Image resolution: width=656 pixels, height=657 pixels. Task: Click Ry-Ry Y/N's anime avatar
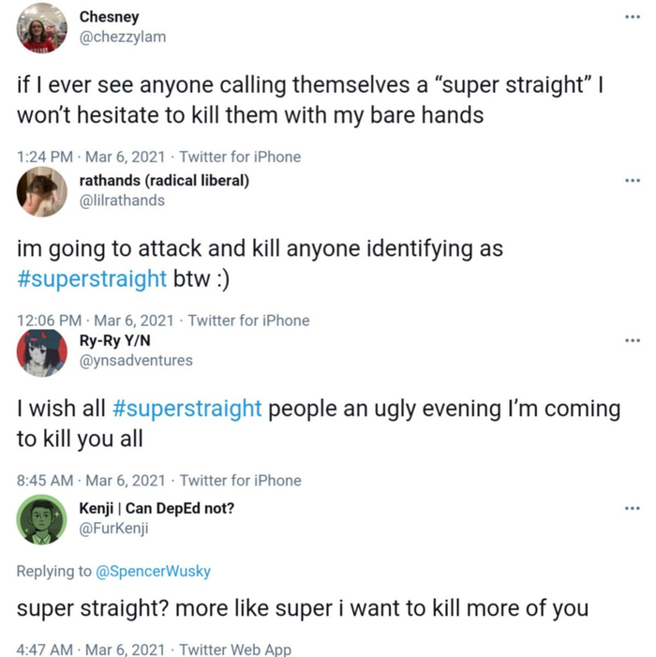[41, 352]
